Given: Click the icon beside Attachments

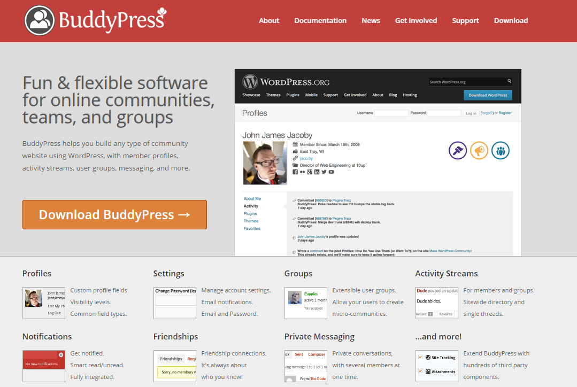Looking at the screenshot, I should (x=428, y=371).
